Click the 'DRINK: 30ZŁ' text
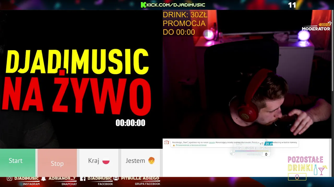The image size is (334, 187). point(185,15)
